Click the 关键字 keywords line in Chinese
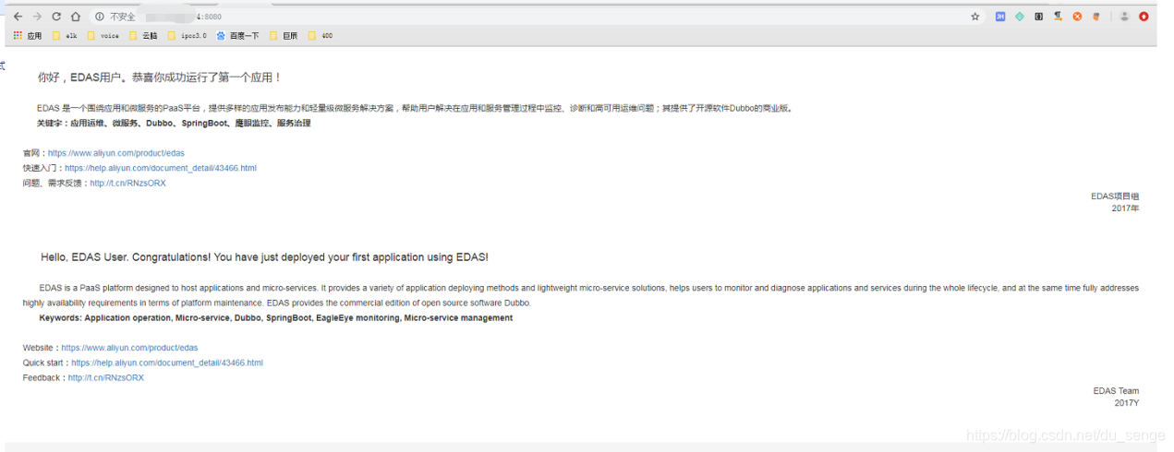This screenshot has width=1174, height=452. pos(174,123)
